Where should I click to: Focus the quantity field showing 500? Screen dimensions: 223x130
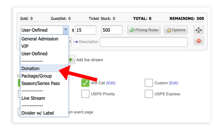coord(112,30)
